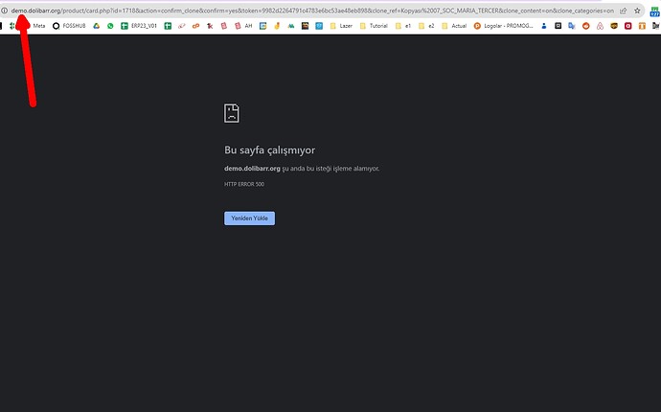Open the green extension icon showing 27
This screenshot has height=412, width=661.
(654, 11)
